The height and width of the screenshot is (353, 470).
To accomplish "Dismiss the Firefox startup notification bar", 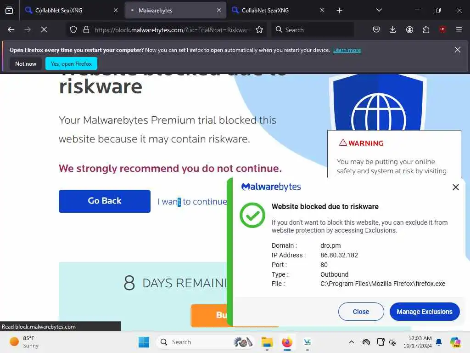I will tap(458, 50).
